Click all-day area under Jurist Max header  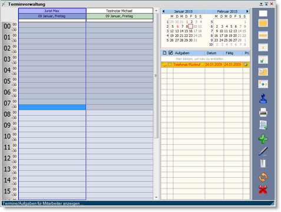(x=52, y=21)
